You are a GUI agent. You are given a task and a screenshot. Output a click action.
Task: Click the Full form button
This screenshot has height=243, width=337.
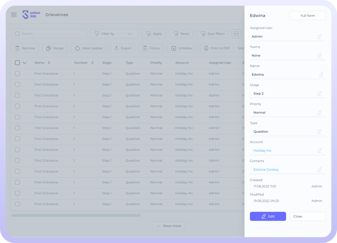click(307, 16)
